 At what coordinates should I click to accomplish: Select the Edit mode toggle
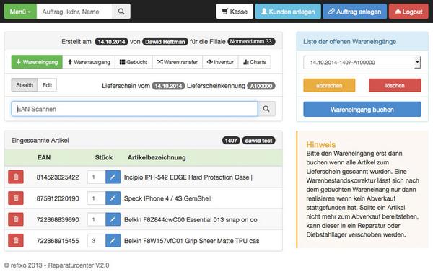click(47, 85)
